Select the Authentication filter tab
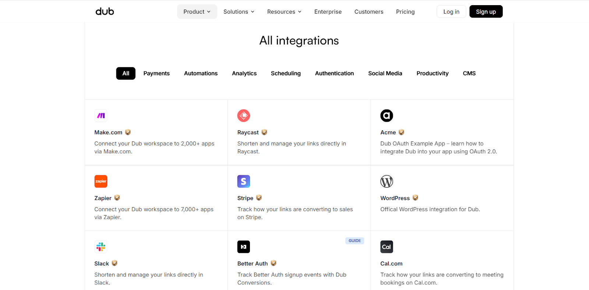The image size is (589, 290). (x=334, y=74)
